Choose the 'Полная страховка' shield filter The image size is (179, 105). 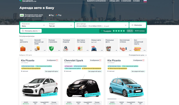coord(54,45)
